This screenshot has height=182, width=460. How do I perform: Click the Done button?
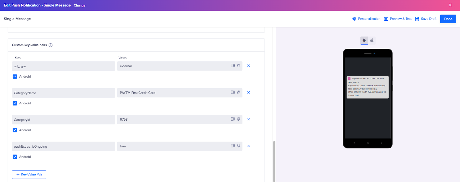[448, 19]
